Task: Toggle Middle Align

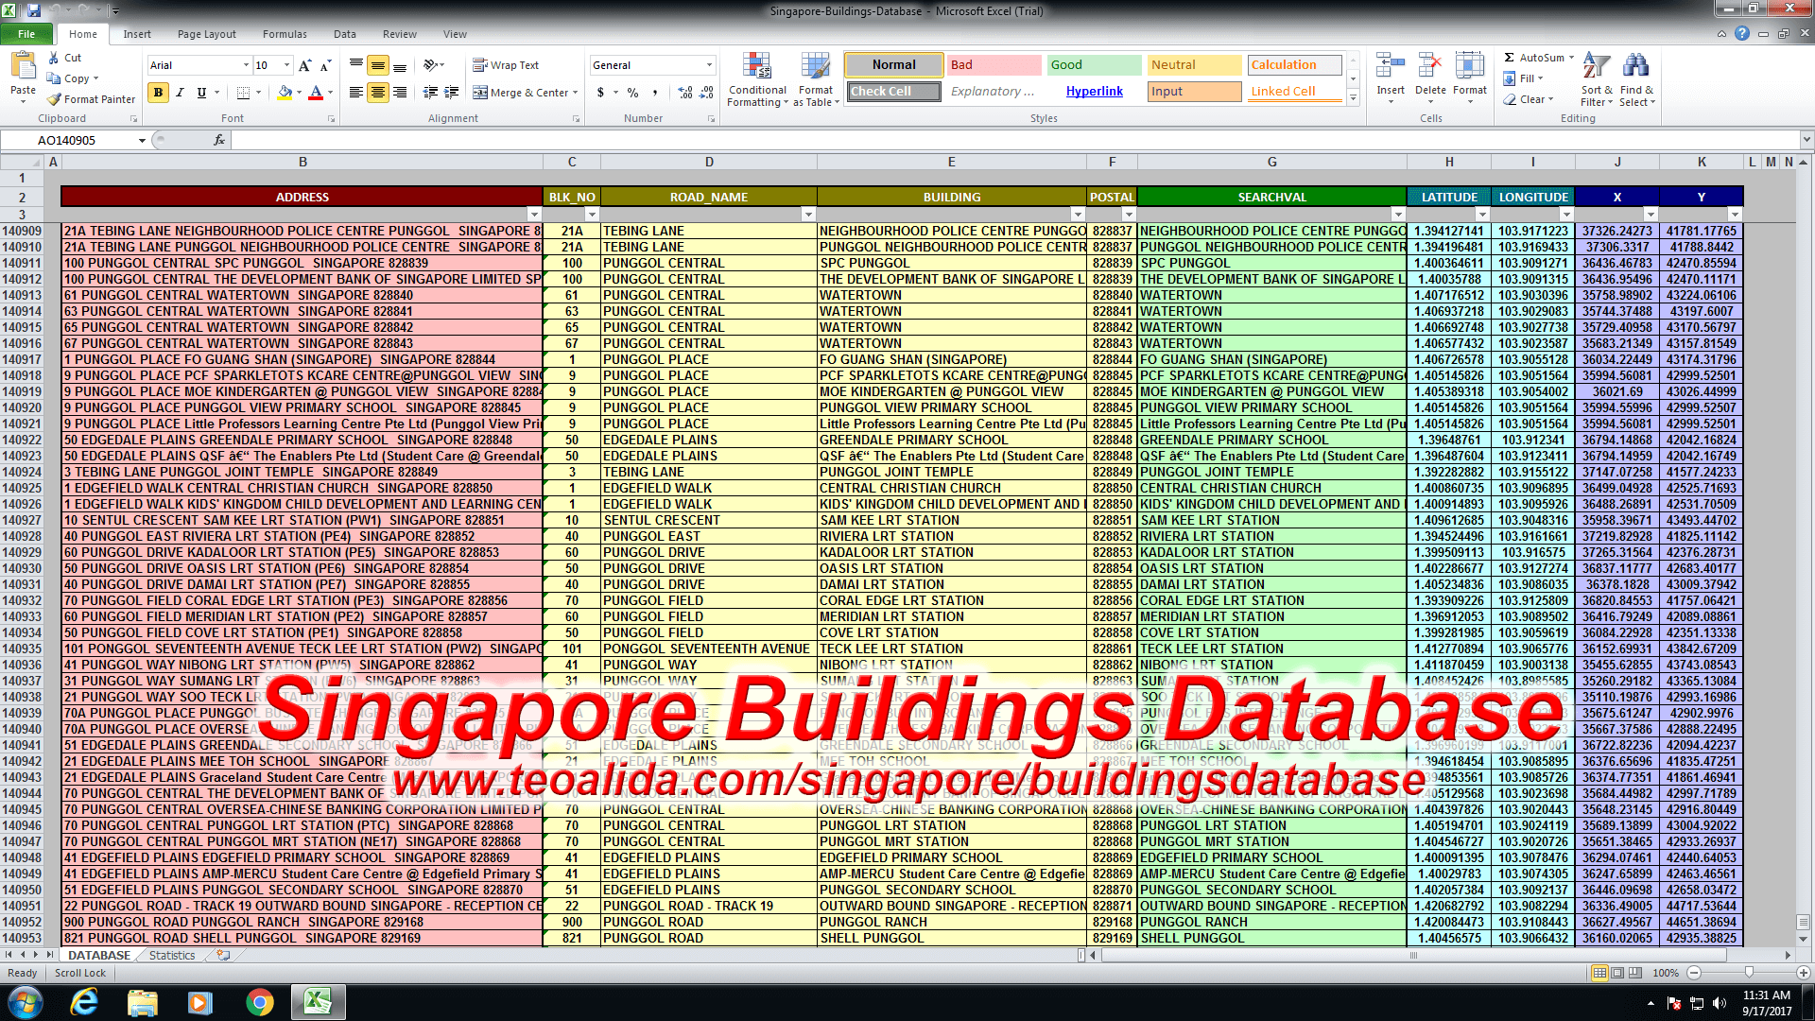Action: [378, 65]
